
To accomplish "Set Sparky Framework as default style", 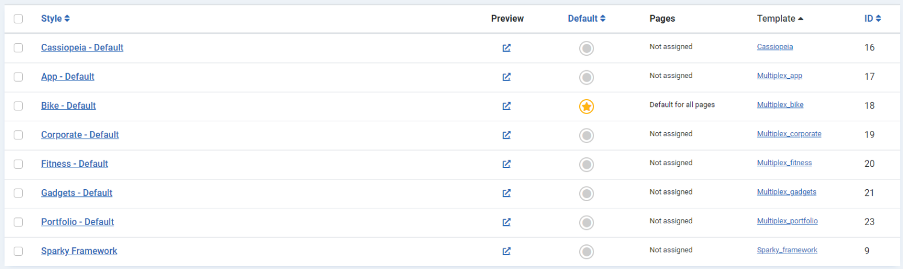I will tap(586, 252).
